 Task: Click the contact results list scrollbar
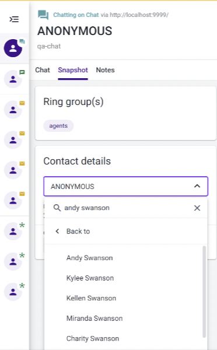[204, 292]
